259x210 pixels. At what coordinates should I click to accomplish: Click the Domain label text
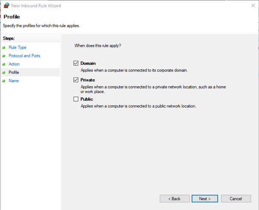tap(88, 63)
